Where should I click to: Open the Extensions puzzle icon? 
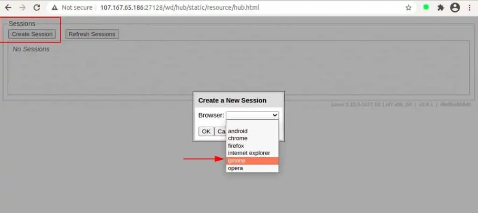pos(441,7)
